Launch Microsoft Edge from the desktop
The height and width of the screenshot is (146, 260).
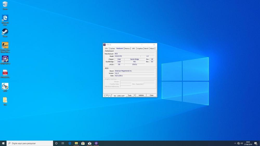click(5, 18)
